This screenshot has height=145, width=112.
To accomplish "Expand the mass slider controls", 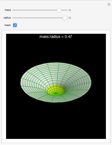I will pos(70,10).
